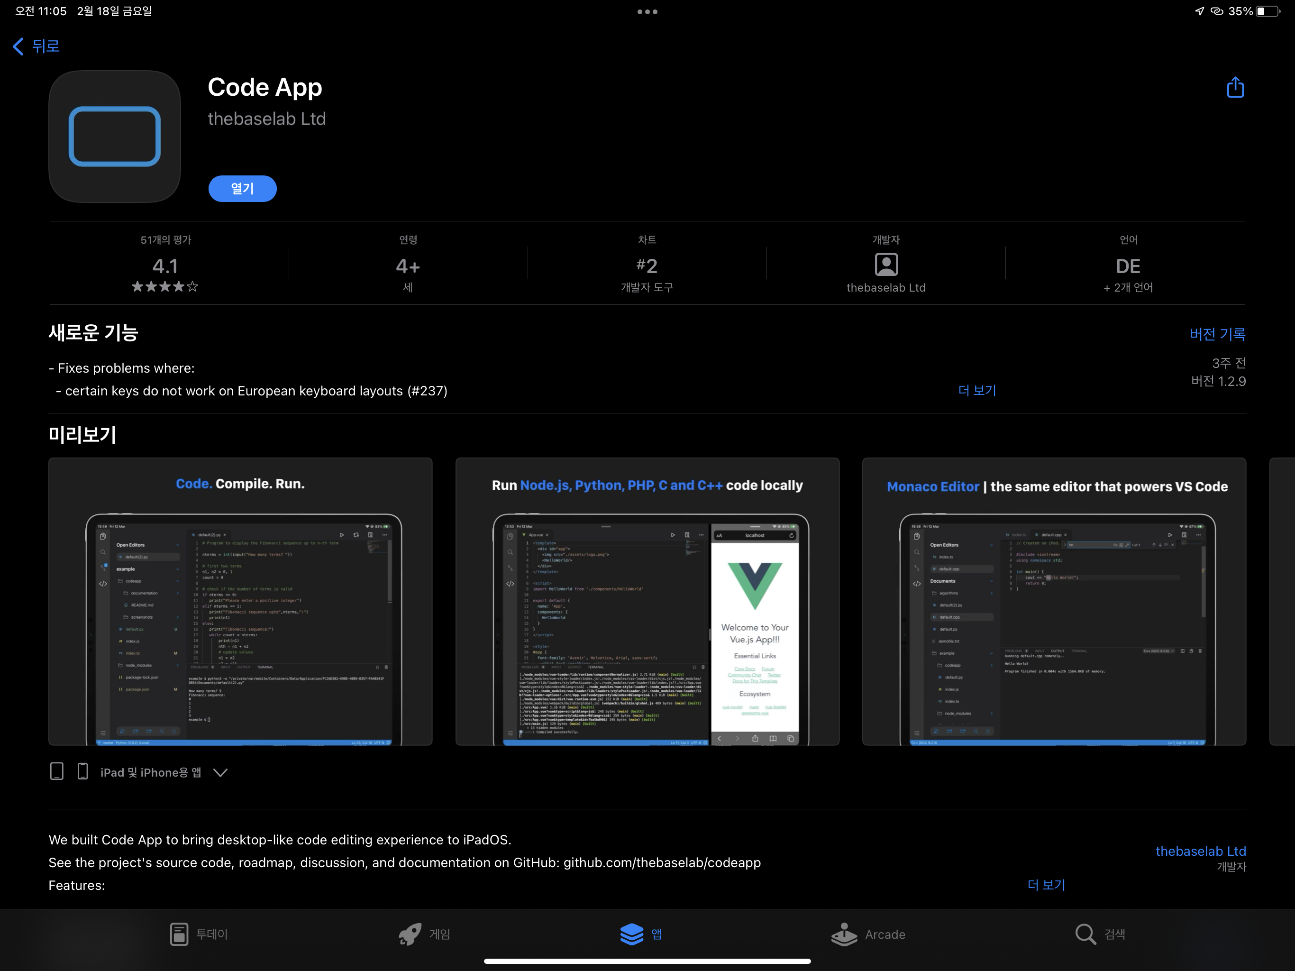Screen dimensions: 1295x971
Task: Open the Code. Compile. Run. screenshot
Action: click(x=240, y=602)
